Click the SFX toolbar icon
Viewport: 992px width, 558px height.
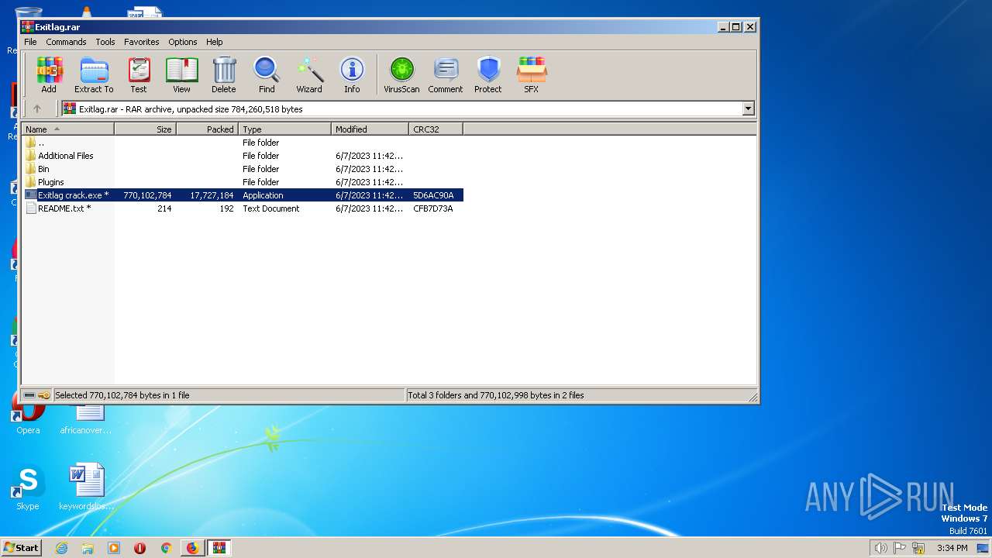(x=531, y=75)
